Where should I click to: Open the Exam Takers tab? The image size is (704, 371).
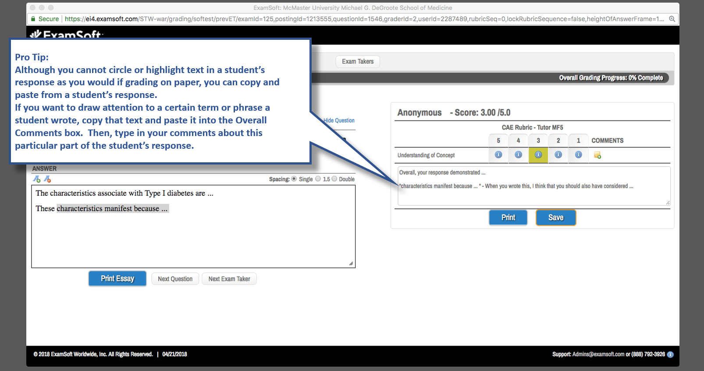(x=358, y=61)
